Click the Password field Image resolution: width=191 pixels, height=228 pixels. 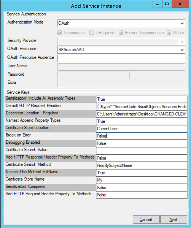click(x=93, y=75)
